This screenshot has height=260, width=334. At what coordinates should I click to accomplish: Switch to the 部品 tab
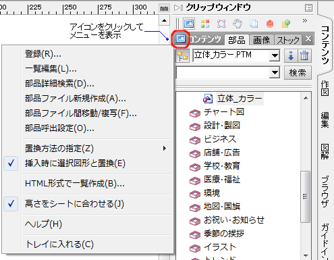pos(237,40)
